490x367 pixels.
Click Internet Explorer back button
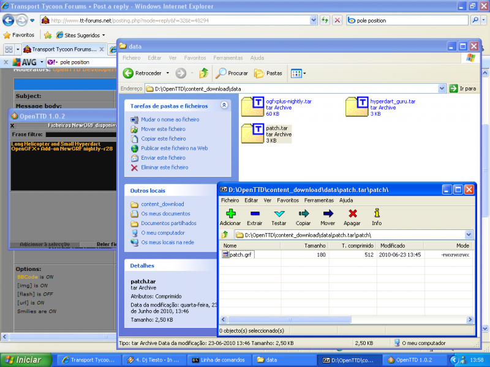point(9,21)
